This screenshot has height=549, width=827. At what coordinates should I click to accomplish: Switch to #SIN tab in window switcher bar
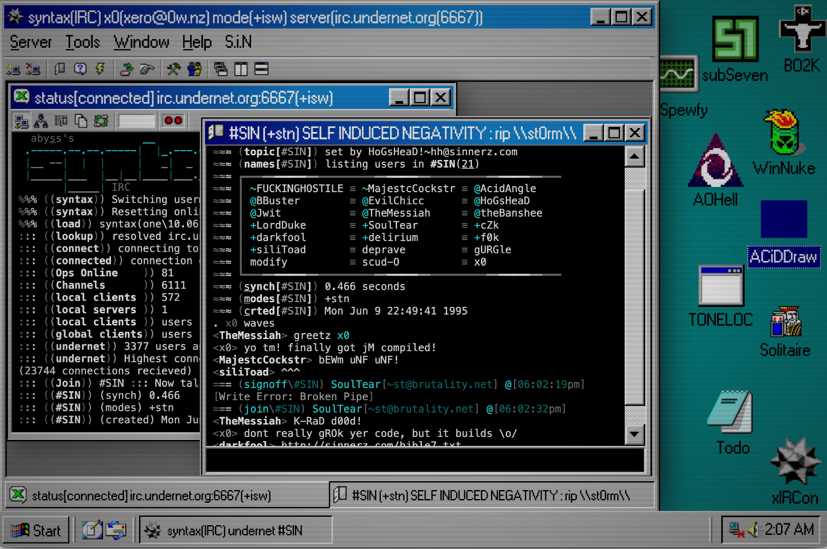(492, 495)
